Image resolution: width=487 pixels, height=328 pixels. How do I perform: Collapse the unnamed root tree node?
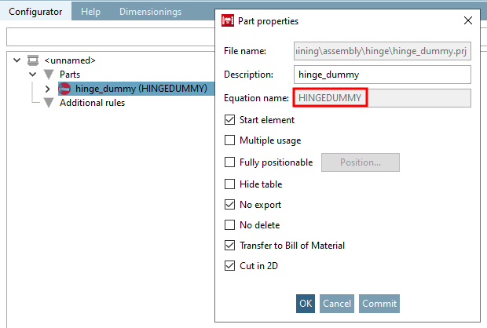click(x=18, y=60)
